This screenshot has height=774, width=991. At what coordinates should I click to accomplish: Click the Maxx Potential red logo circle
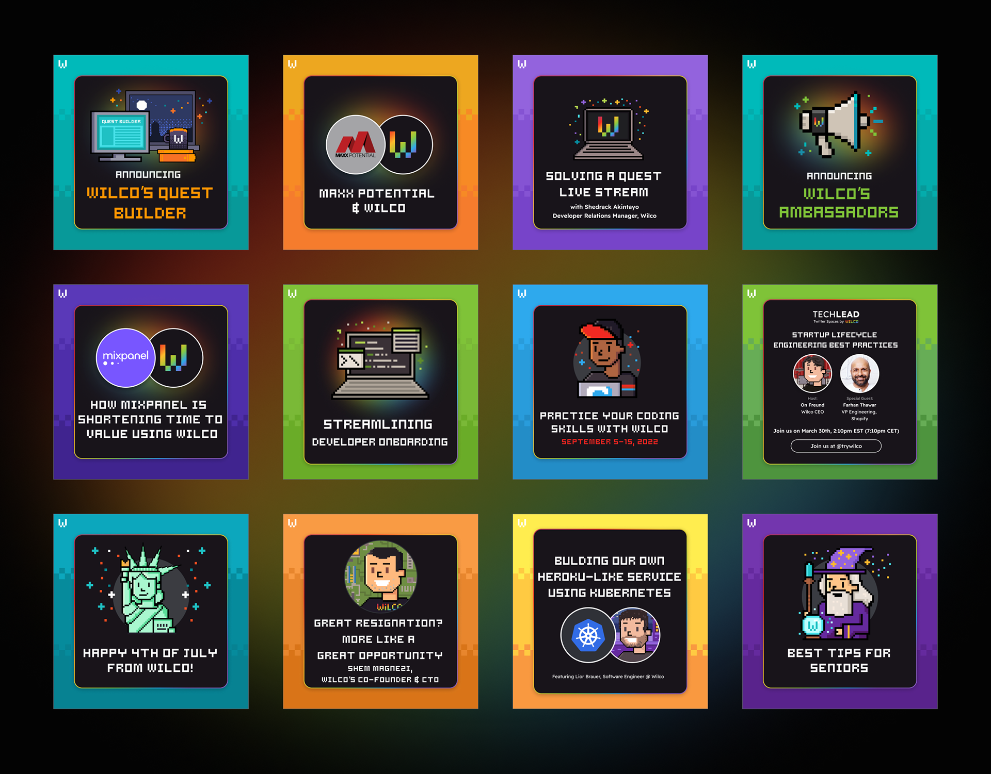pyautogui.click(x=356, y=145)
